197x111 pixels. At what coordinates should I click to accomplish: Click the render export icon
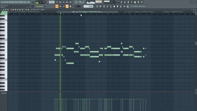[x=138, y=2]
